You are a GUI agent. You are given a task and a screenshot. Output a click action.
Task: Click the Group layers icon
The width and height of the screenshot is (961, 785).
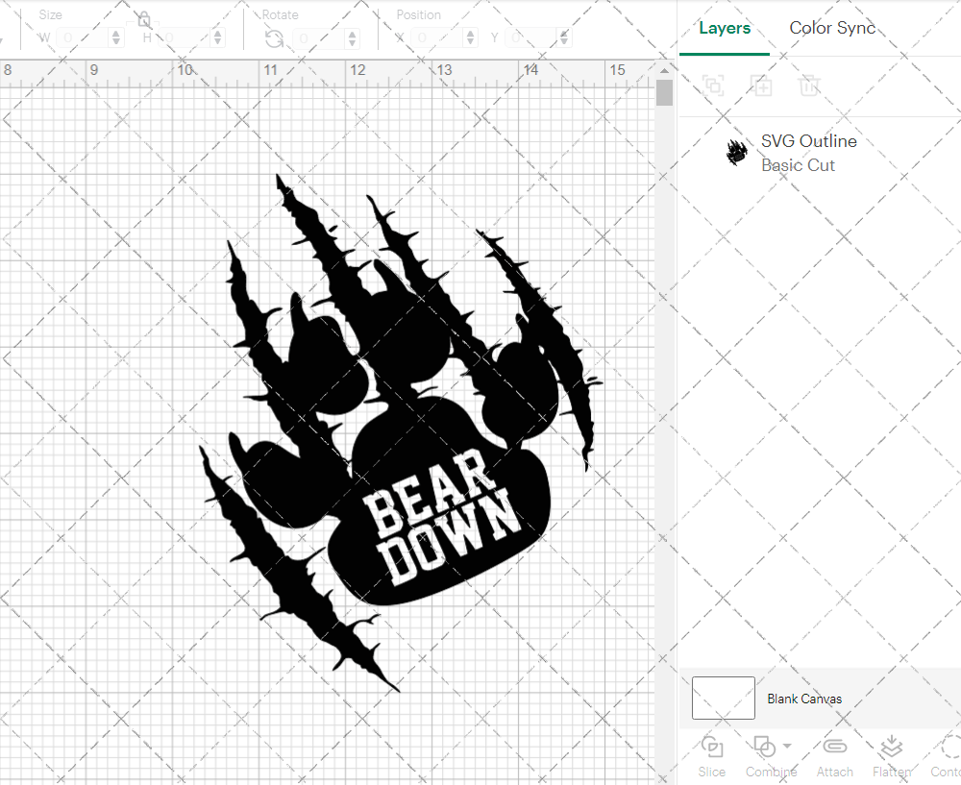coord(713,86)
